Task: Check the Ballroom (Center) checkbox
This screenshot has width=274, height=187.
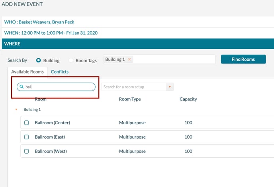Action: pos(26,123)
